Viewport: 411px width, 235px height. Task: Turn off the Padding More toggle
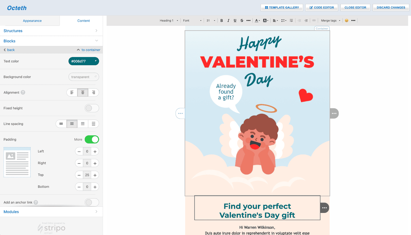[92, 139]
